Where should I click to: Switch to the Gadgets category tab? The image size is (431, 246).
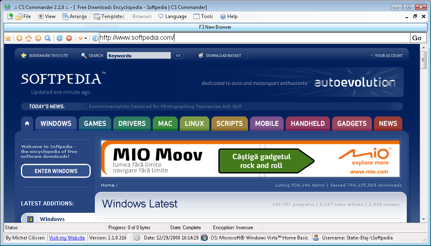pos(352,123)
